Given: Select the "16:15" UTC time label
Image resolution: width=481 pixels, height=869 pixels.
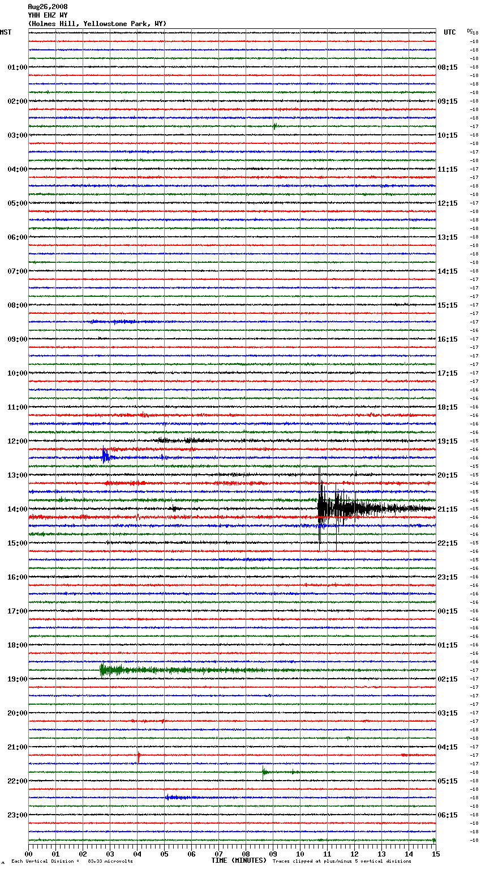Looking at the screenshot, I should pyautogui.click(x=448, y=339).
